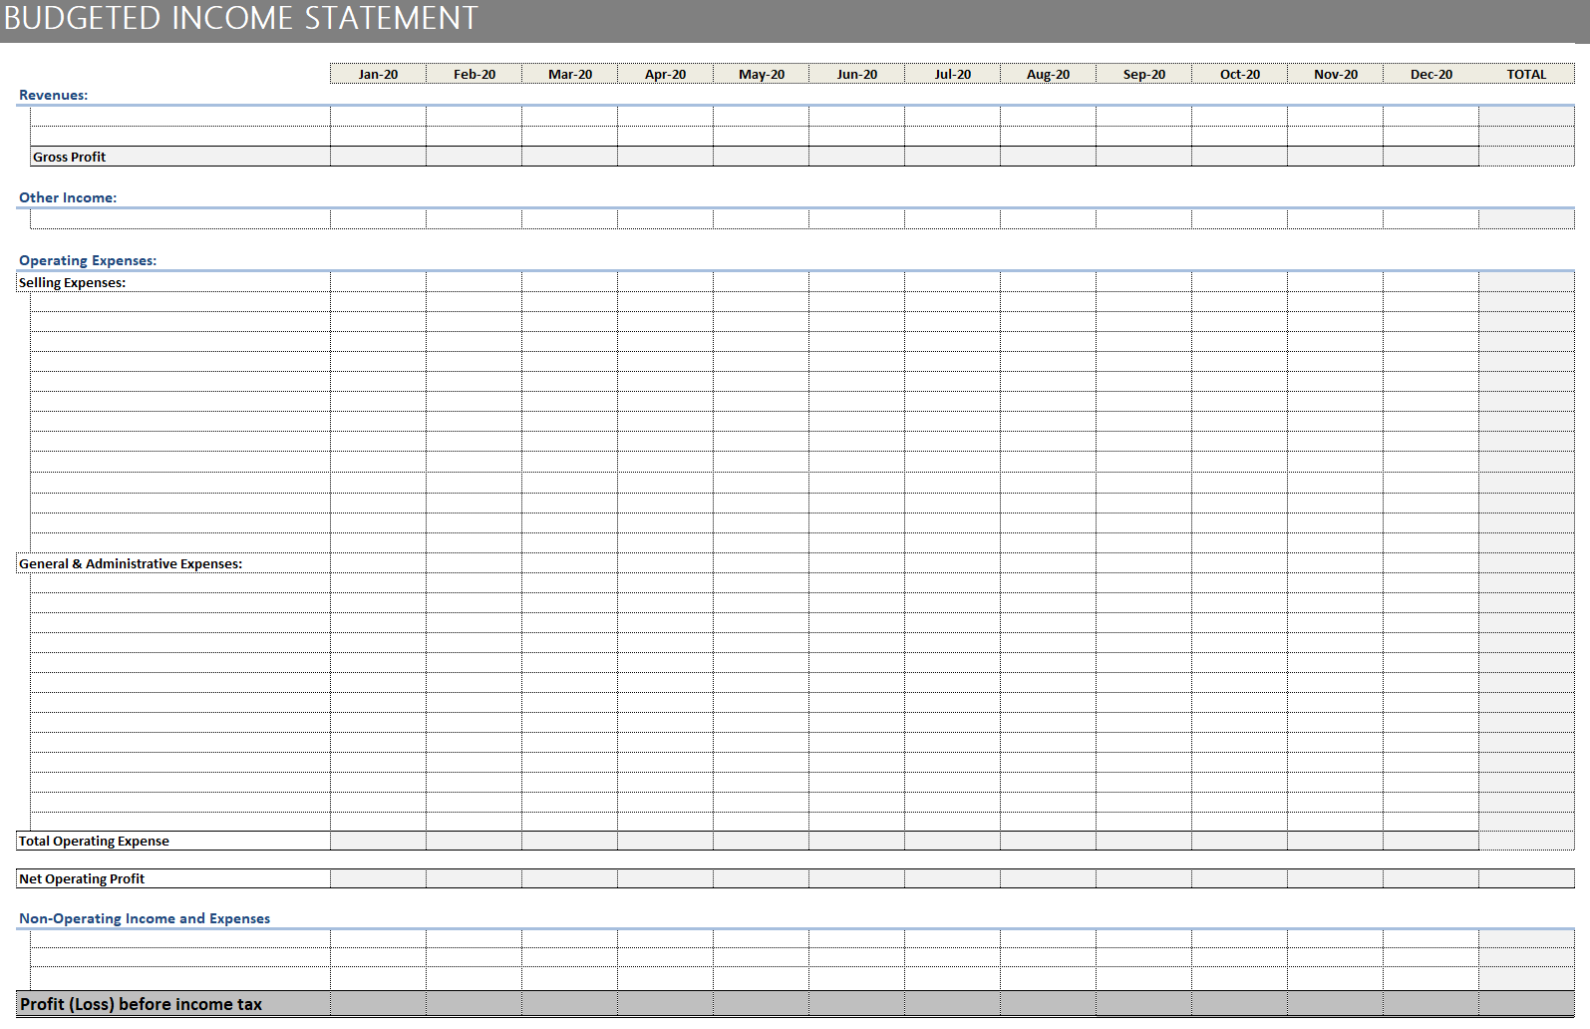Viewport: 1590px width, 1029px height.
Task: Click the BUDGETED INCOME STATEMENT title
Action: (241, 18)
